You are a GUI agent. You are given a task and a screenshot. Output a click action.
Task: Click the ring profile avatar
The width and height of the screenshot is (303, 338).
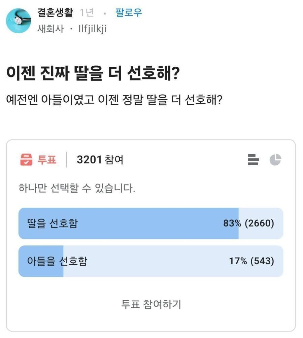coord(19,21)
